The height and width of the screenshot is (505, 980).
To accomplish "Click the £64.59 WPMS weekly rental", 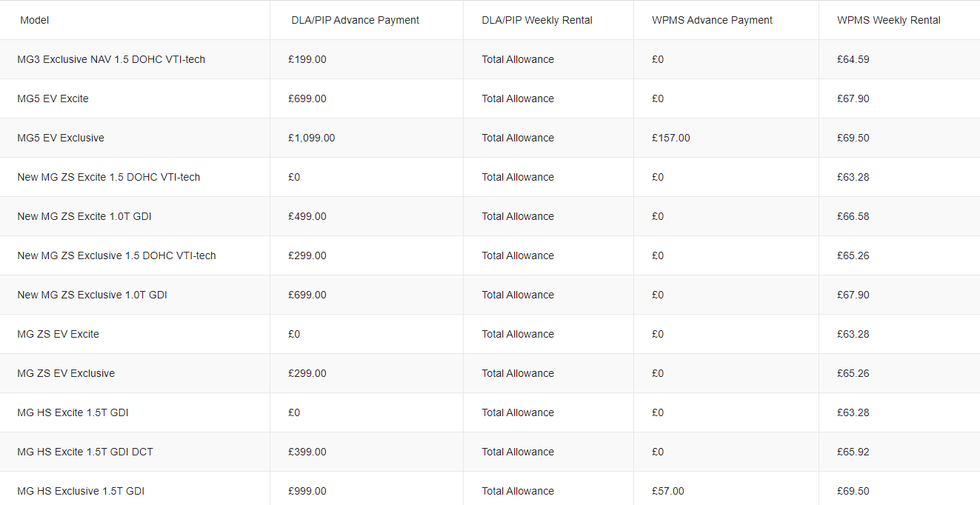I will pos(853,59).
